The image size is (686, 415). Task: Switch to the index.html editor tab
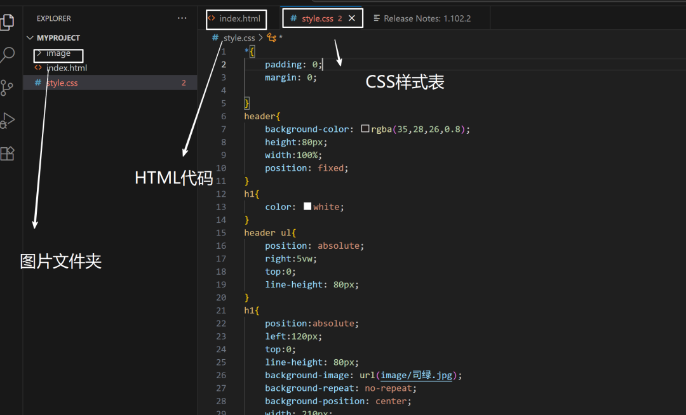pyautogui.click(x=239, y=18)
